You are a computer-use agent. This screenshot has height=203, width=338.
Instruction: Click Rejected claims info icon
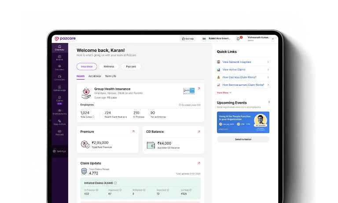click(x=168, y=190)
